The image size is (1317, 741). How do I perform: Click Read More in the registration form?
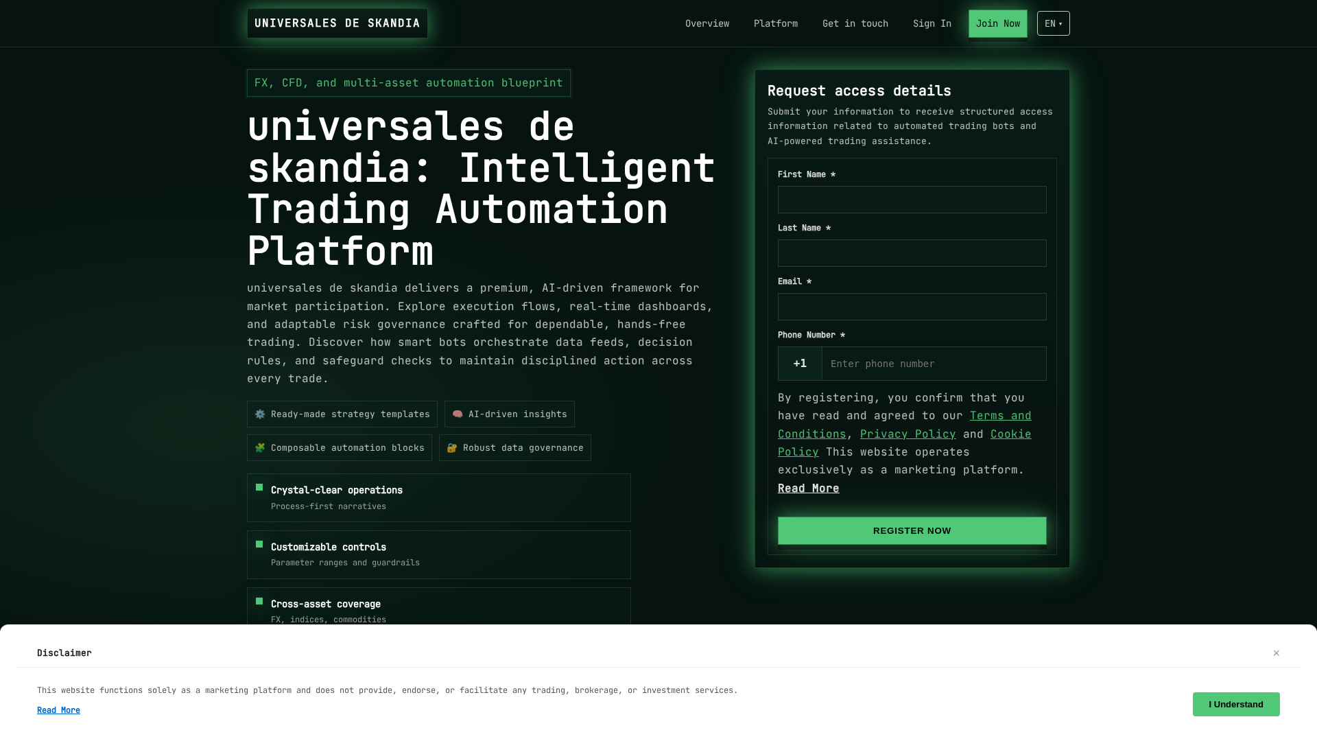pos(808,488)
